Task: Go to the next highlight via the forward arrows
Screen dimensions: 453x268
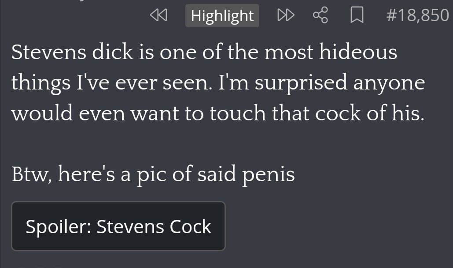Action: [286, 15]
